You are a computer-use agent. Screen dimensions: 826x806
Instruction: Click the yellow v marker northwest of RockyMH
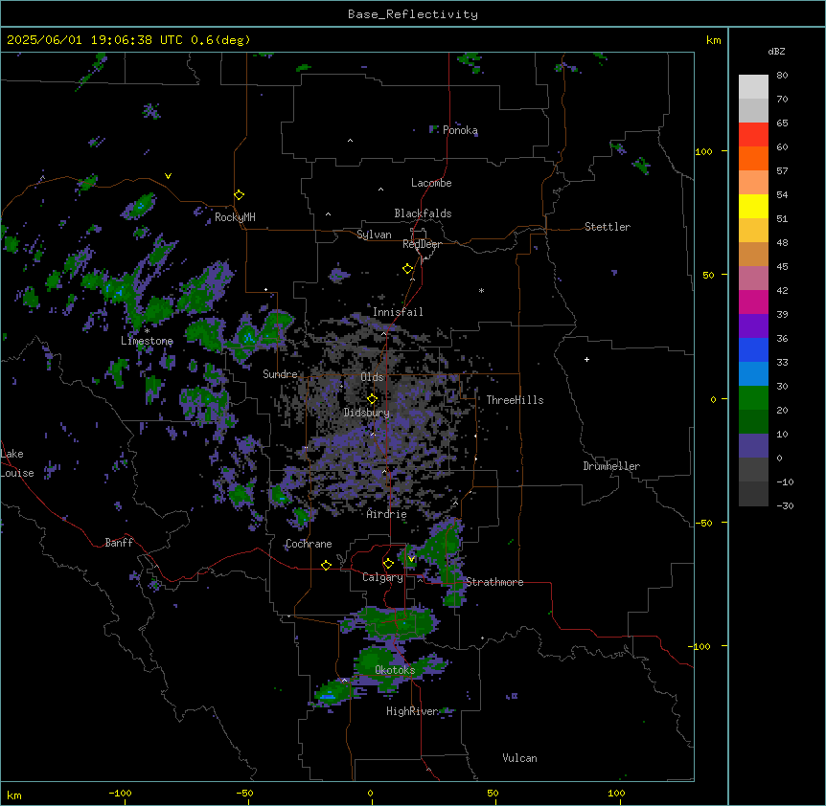[x=168, y=176]
